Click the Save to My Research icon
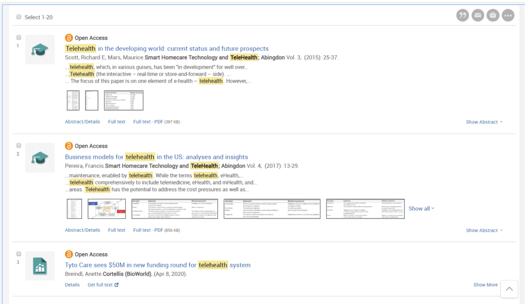The width and height of the screenshot is (525, 304). 493,15
